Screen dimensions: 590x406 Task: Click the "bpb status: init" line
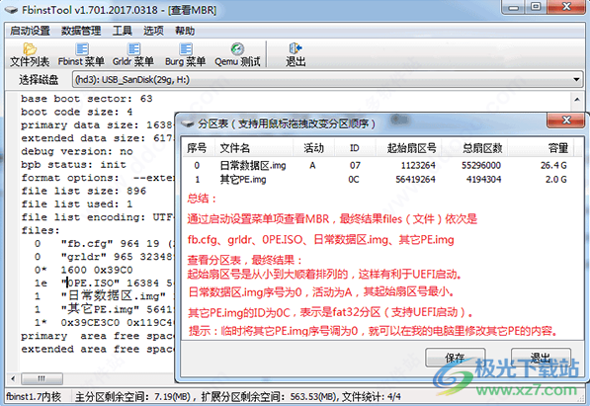pyautogui.click(x=73, y=164)
